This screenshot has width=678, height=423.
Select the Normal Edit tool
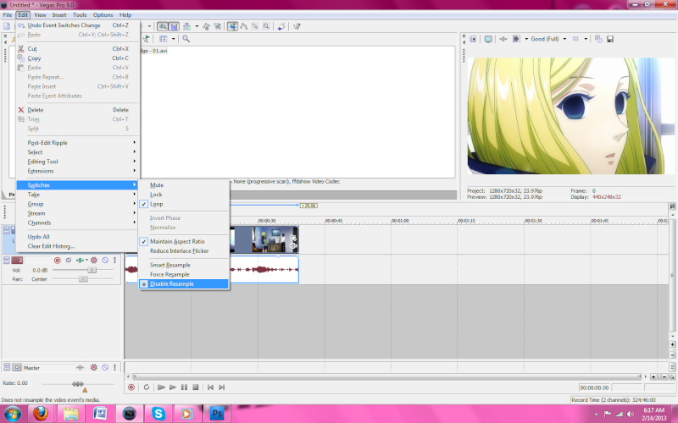coord(232,27)
